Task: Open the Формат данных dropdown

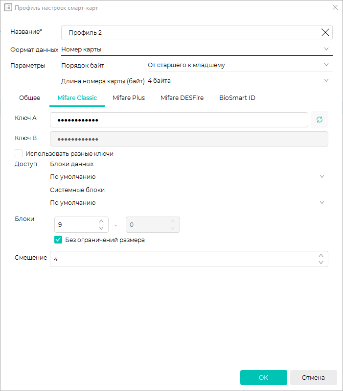Action: click(x=197, y=49)
